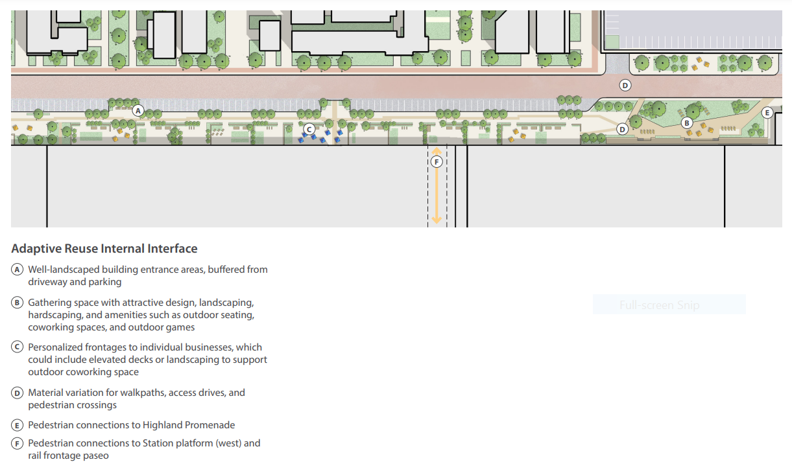Click the D marker on the pink roadway

coord(625,85)
